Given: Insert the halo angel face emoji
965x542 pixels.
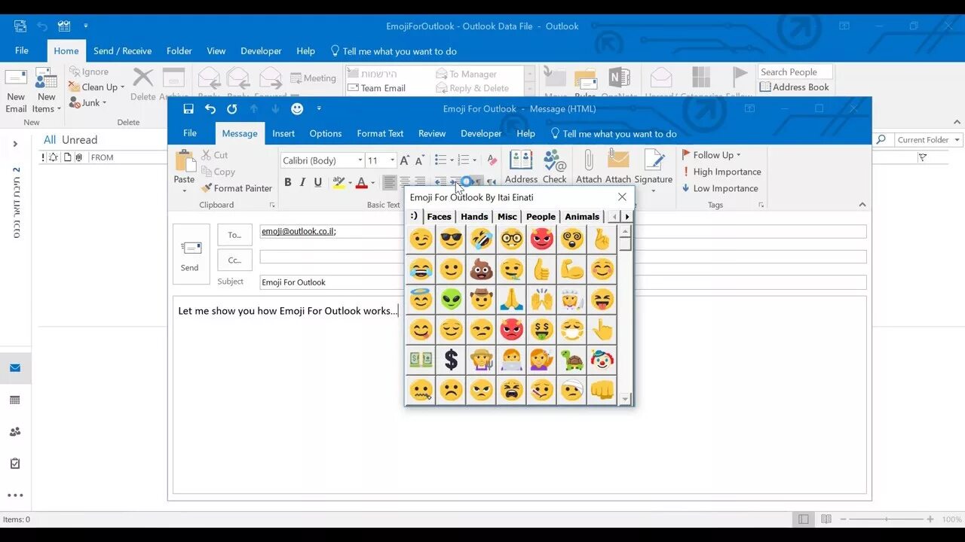Looking at the screenshot, I should [x=421, y=300].
